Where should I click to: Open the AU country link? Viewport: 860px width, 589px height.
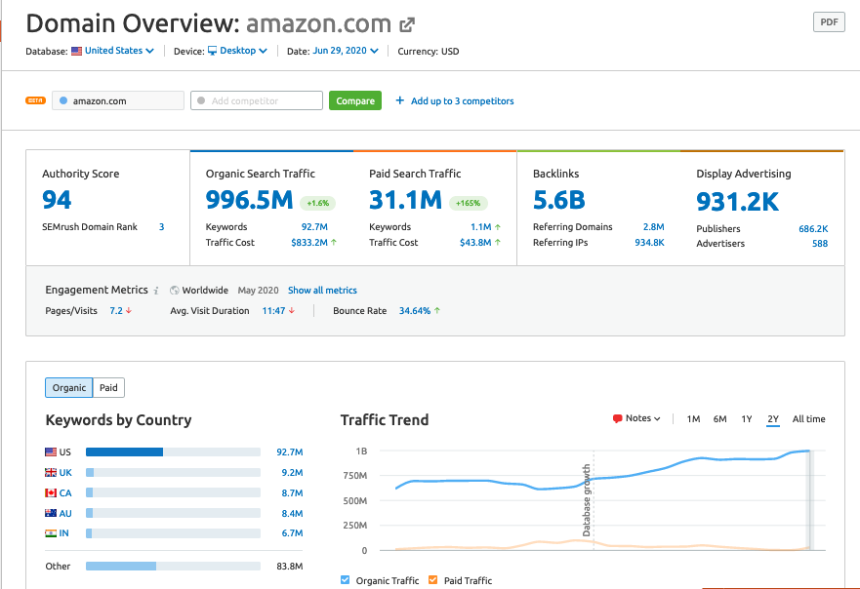(65, 513)
